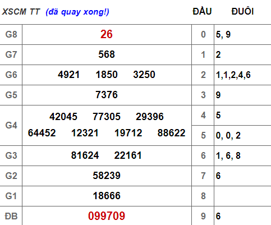Click the tail value '9' for head 3

pos(218,95)
